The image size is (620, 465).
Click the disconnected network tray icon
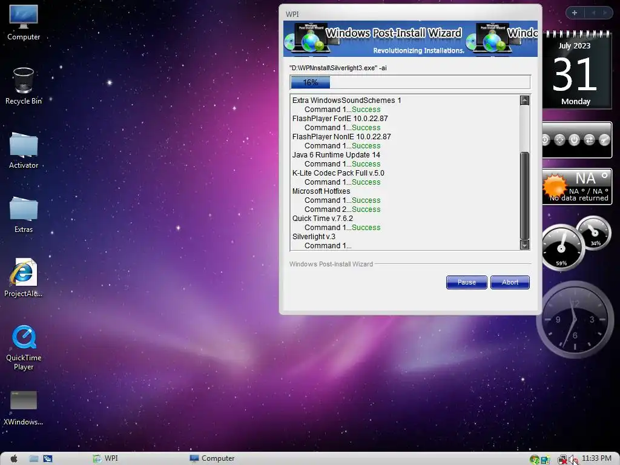(x=562, y=460)
